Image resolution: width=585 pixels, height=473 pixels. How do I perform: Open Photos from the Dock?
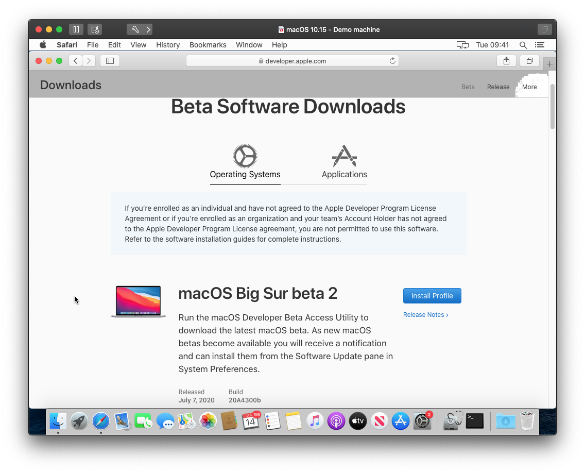[x=208, y=421]
